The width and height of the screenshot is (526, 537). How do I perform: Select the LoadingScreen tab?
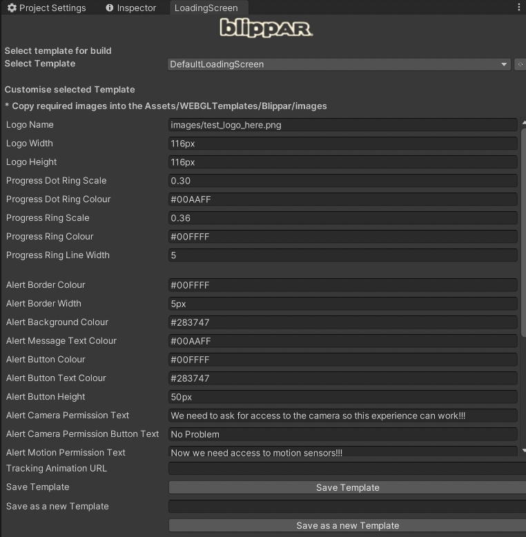(x=206, y=8)
